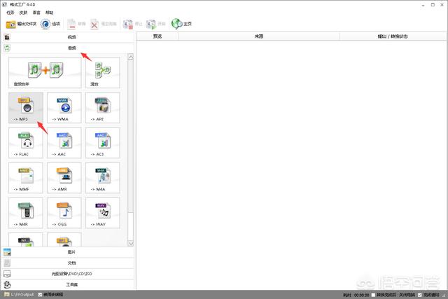Open the audio mix (混合) tool
Viewport: 448px width, 299px height.
click(103, 72)
